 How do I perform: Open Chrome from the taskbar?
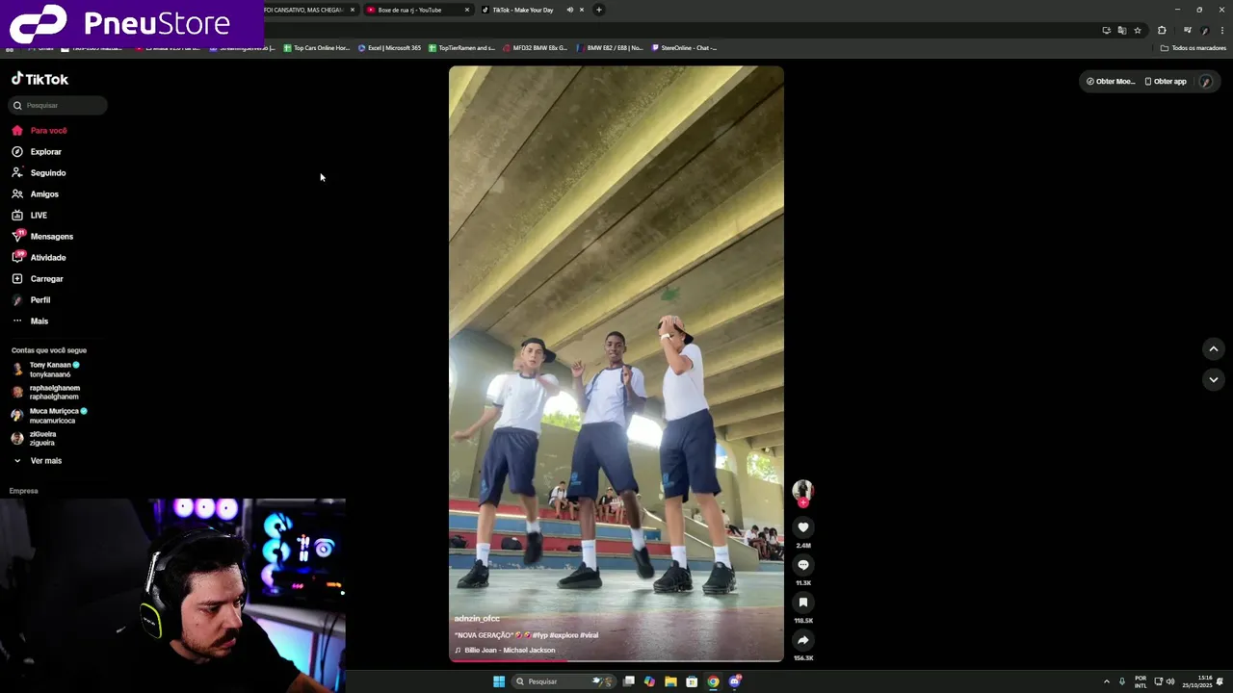pos(713,681)
